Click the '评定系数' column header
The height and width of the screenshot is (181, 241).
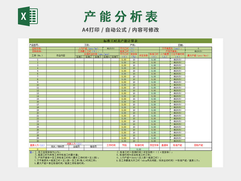143,55
